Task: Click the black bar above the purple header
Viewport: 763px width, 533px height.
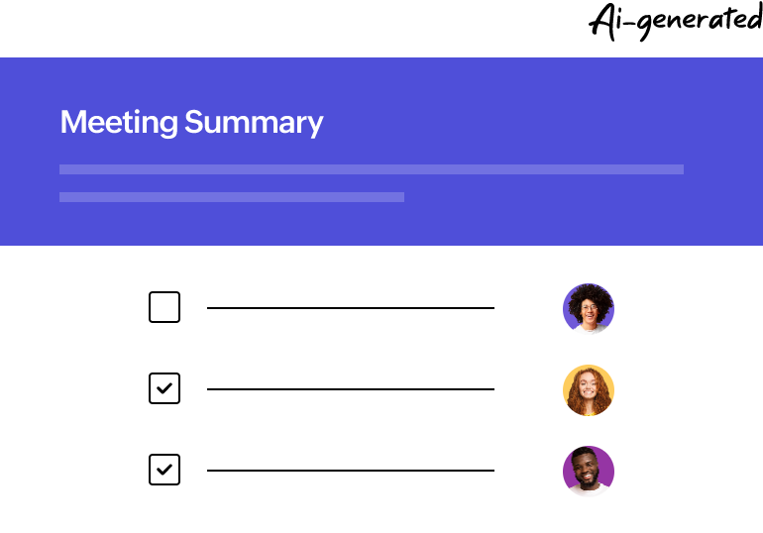Action: point(381,28)
